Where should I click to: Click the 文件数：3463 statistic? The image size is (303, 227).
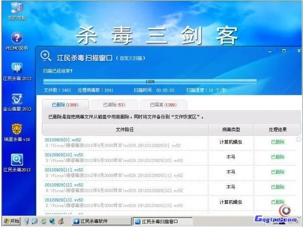point(57,90)
